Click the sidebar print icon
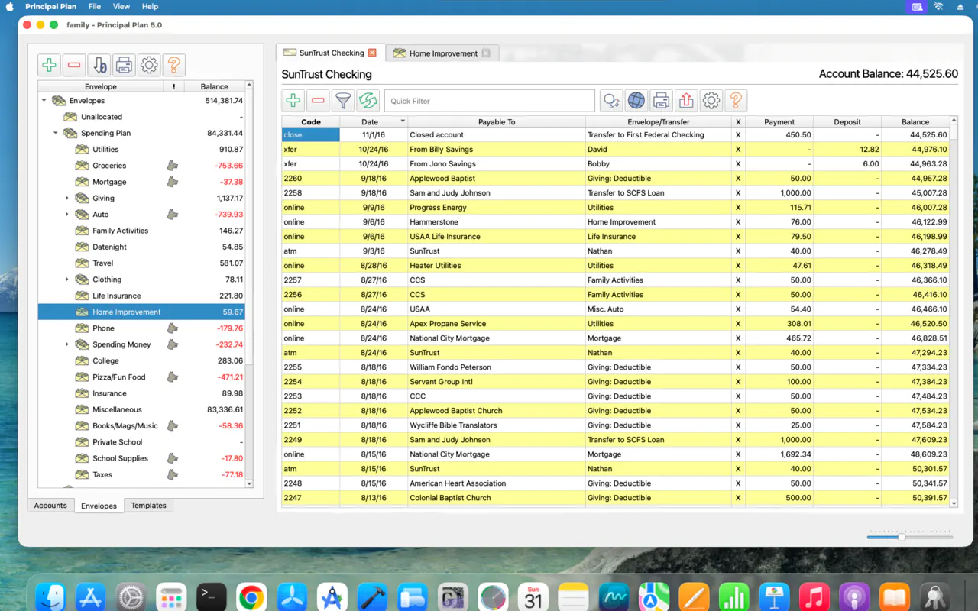978x611 pixels. pos(124,65)
